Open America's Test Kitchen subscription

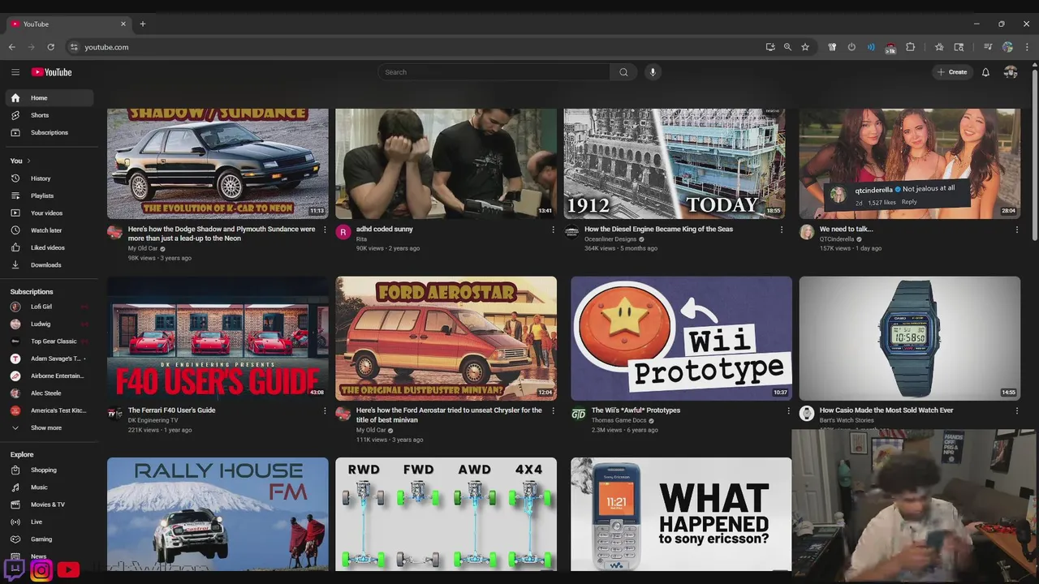49,410
